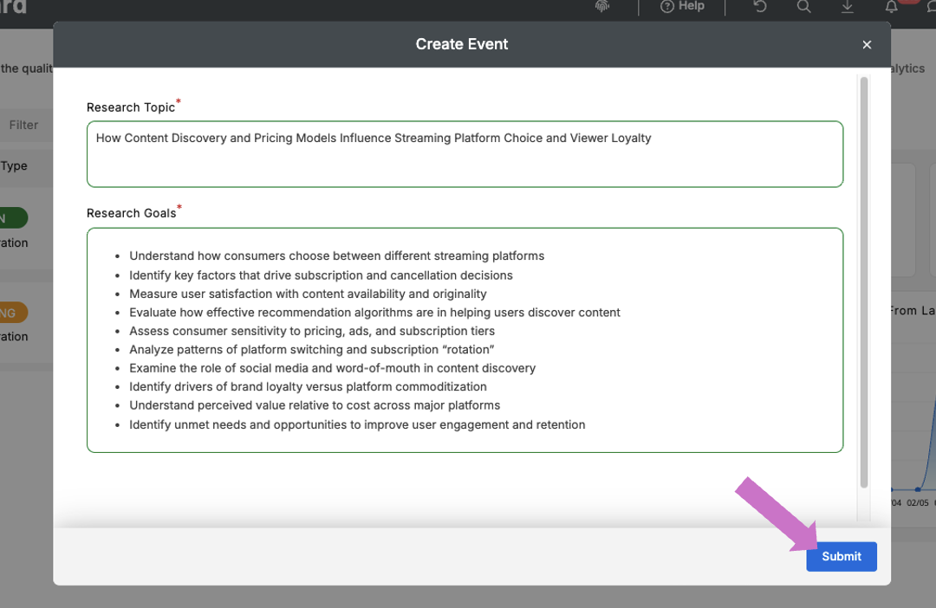Viewport: 936px width, 608px height.
Task: Expand the Filter options in the sidebar
Action: click(x=23, y=125)
